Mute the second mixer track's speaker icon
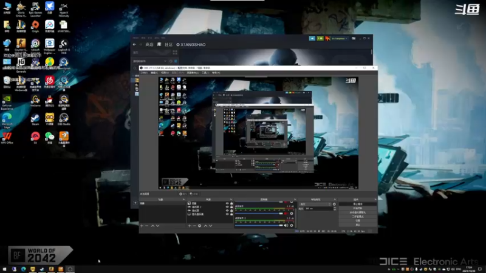486x273 pixels. point(286,225)
